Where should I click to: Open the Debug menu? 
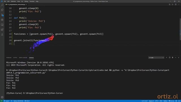point(26,1)
